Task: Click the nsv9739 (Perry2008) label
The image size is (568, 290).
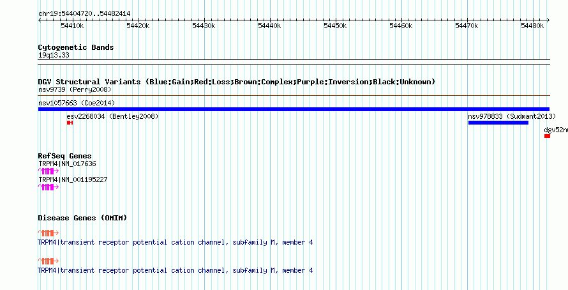Action: [x=75, y=89]
